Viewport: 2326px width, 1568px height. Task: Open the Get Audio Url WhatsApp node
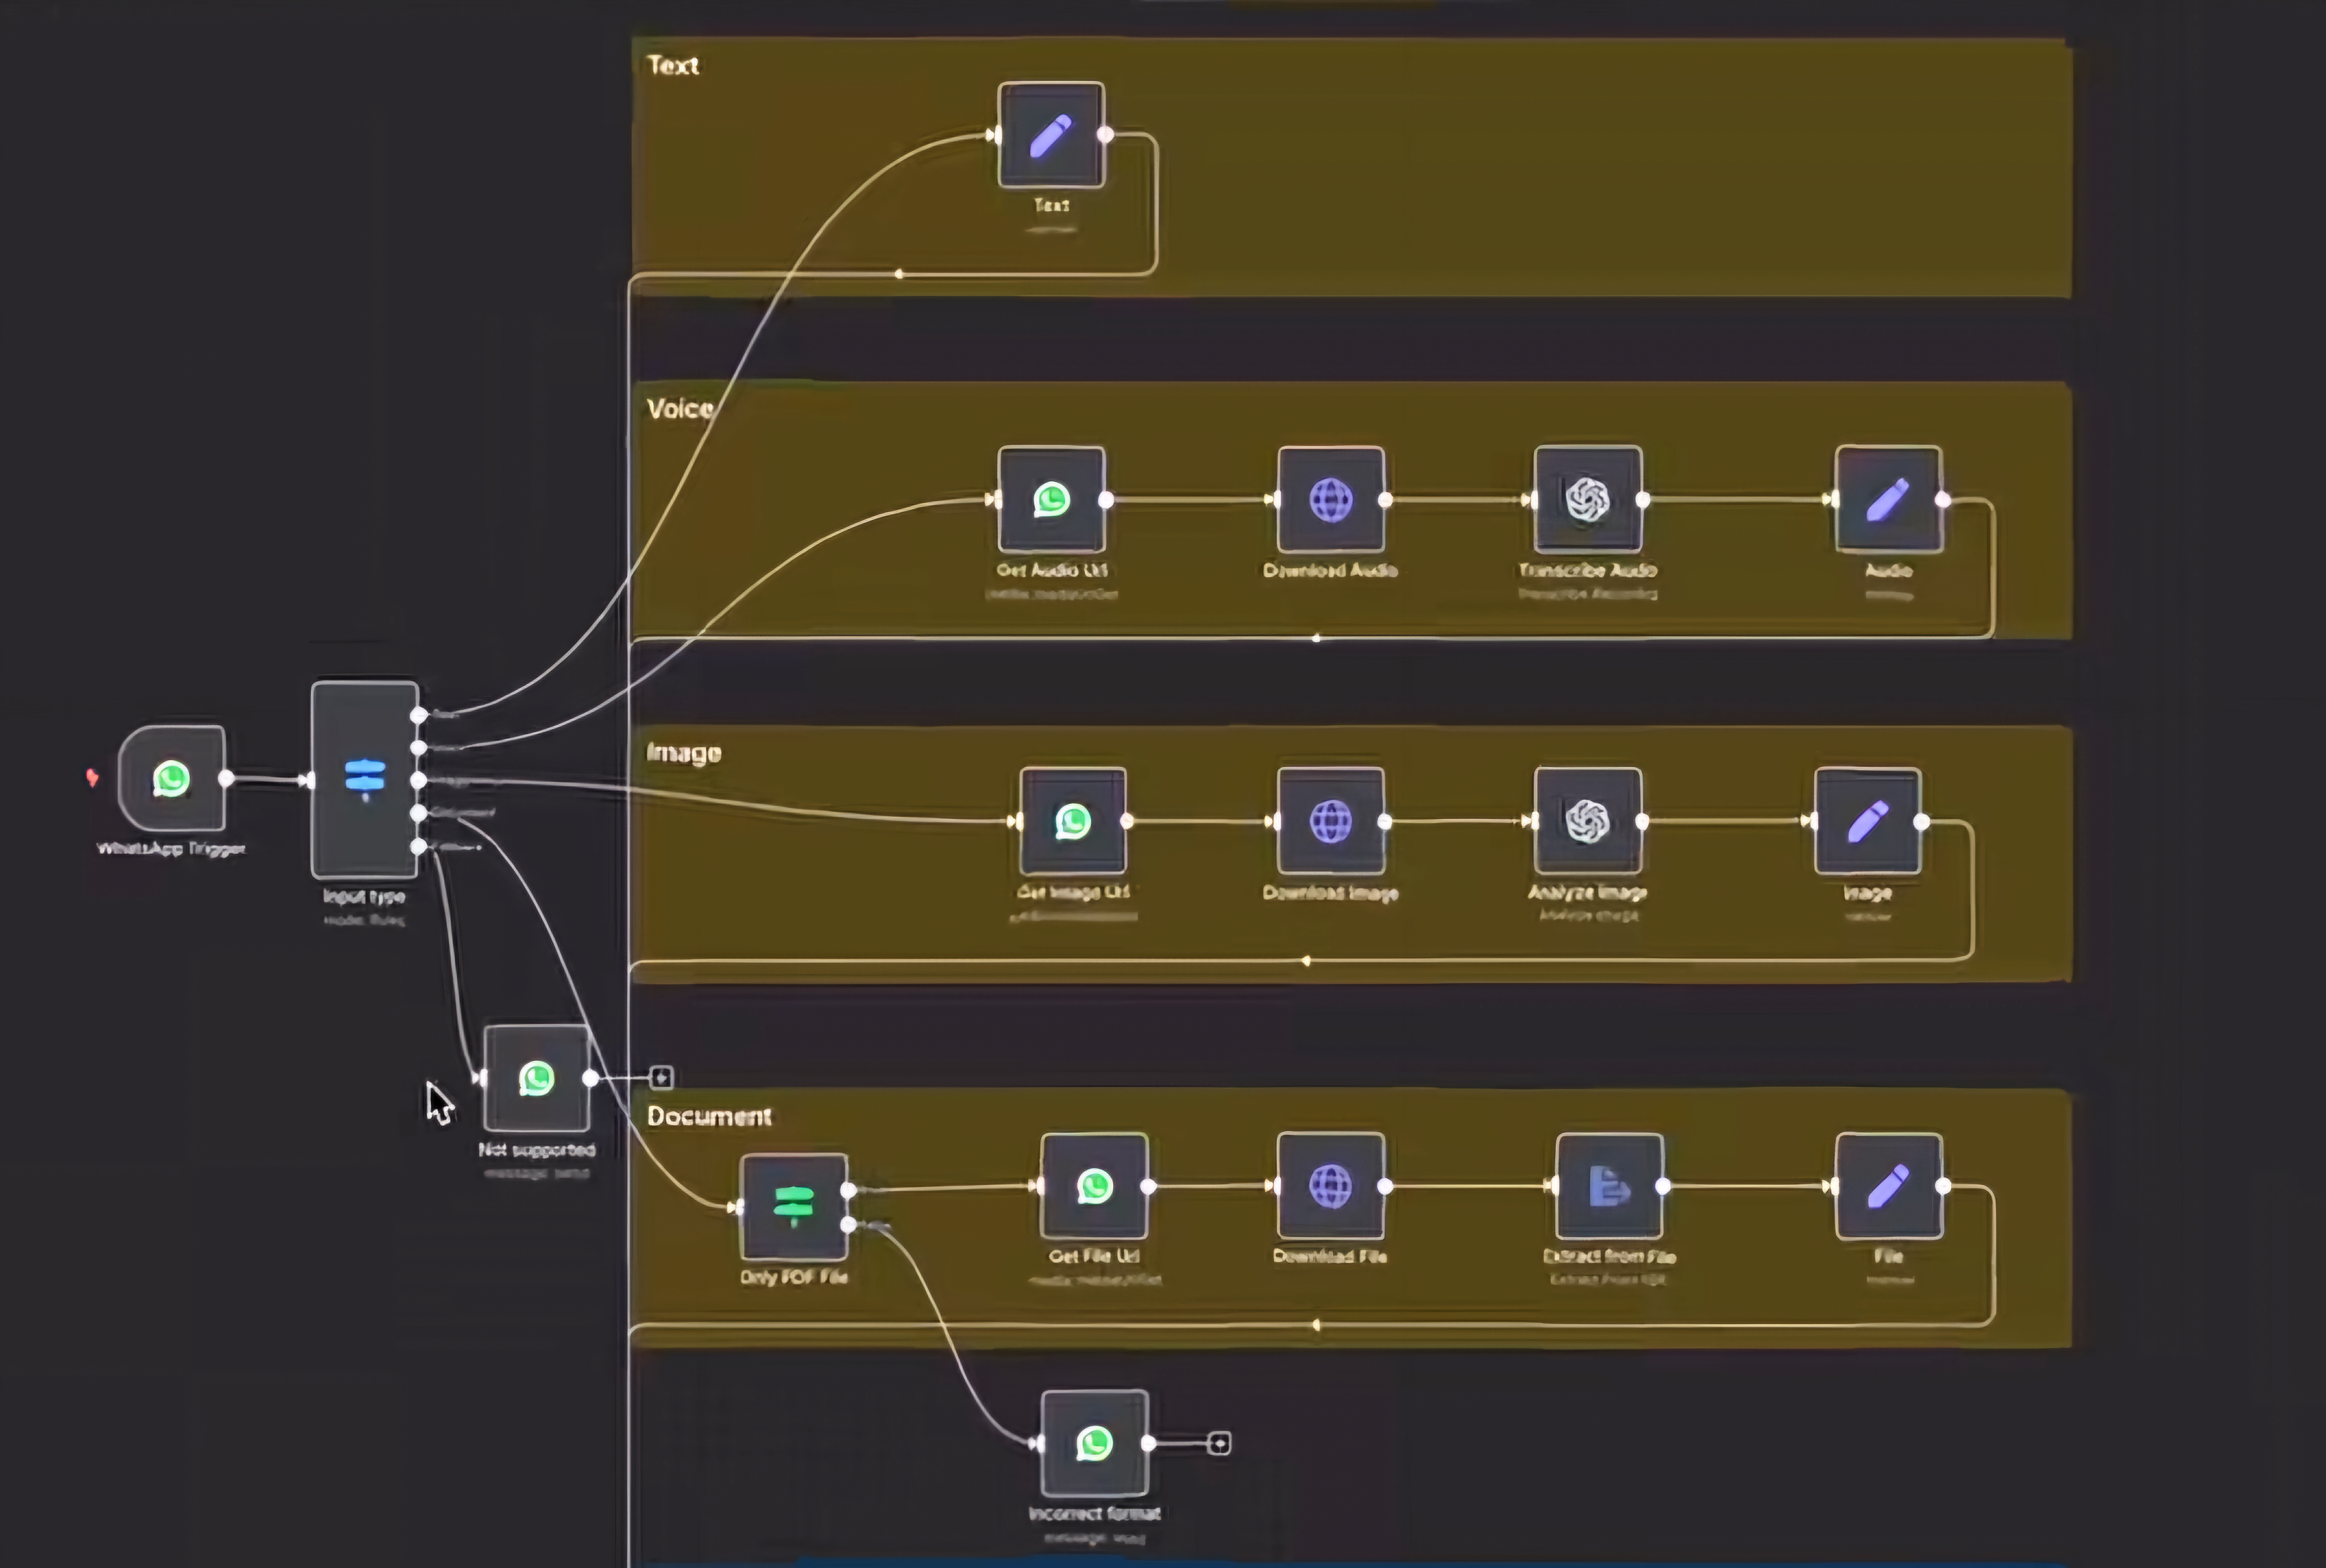(1051, 499)
